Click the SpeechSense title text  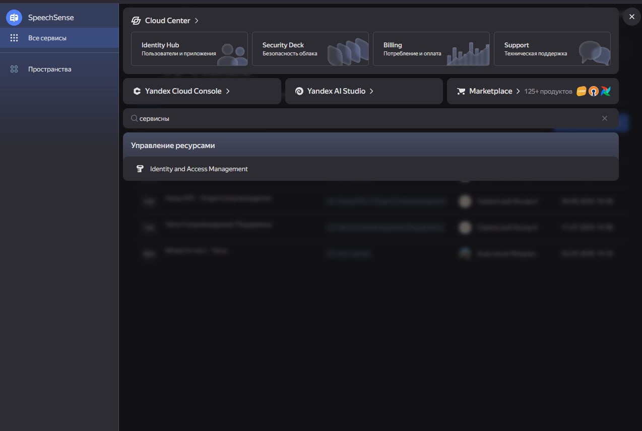[51, 18]
